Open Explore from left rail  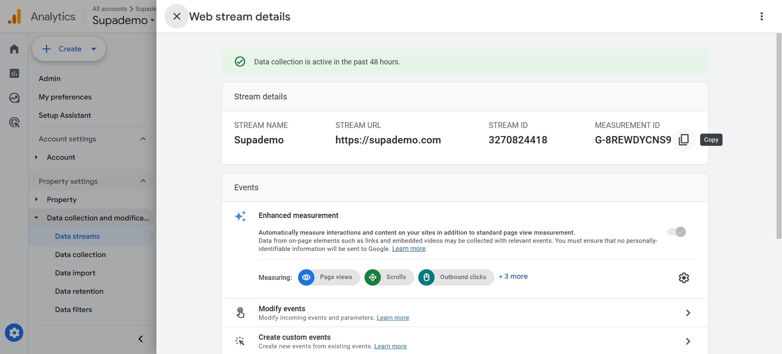click(14, 98)
